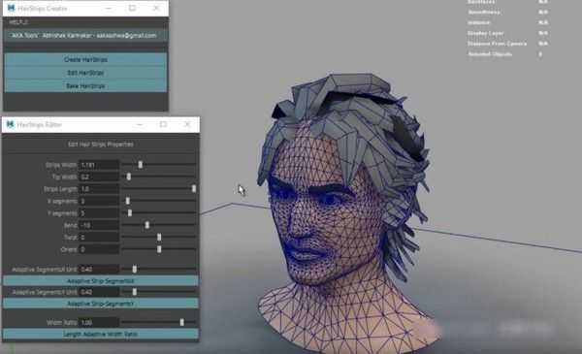Click the Bake HairStrips button
The height and width of the screenshot is (354, 582).
click(85, 85)
